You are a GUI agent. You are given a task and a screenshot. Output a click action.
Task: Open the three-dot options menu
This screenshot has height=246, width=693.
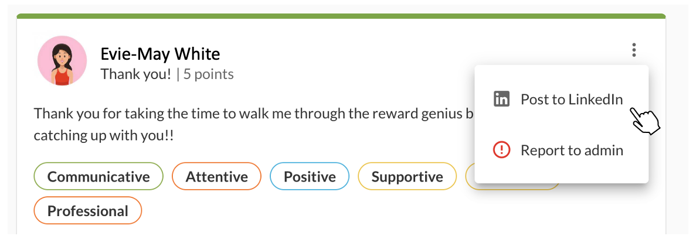coord(634,50)
